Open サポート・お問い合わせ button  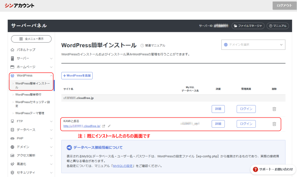coord(273,169)
